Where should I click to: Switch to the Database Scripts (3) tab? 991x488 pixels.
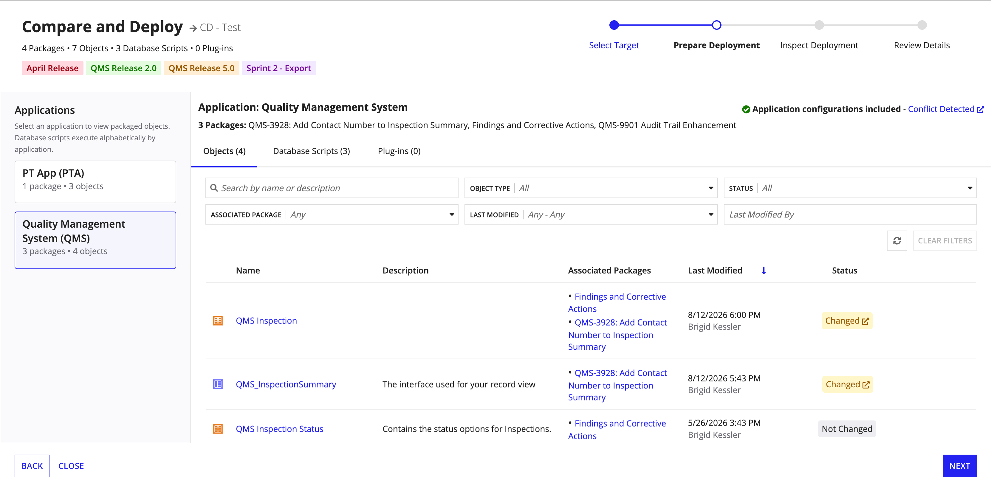[311, 151]
